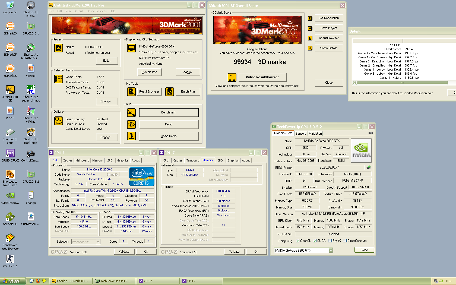Open the Mainboard tab in left CPU-Z window
The image size is (456, 285).
click(82, 160)
